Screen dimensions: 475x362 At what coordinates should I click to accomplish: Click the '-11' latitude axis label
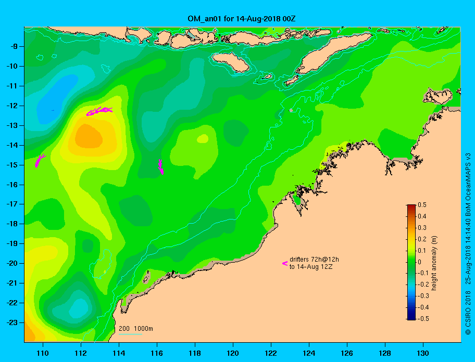coord(12,86)
